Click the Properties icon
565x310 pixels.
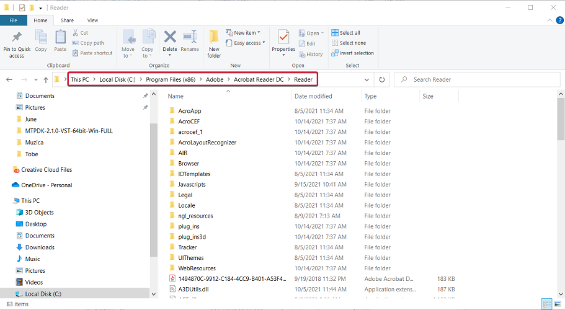(283, 37)
